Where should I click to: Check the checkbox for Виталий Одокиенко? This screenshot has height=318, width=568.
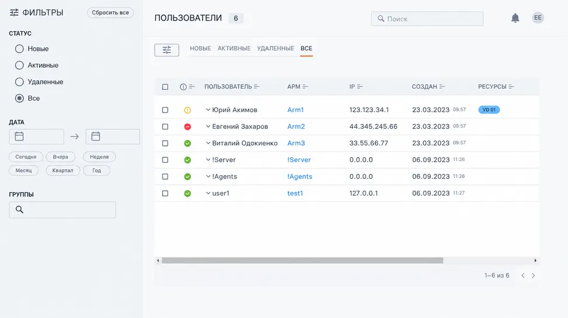click(165, 143)
